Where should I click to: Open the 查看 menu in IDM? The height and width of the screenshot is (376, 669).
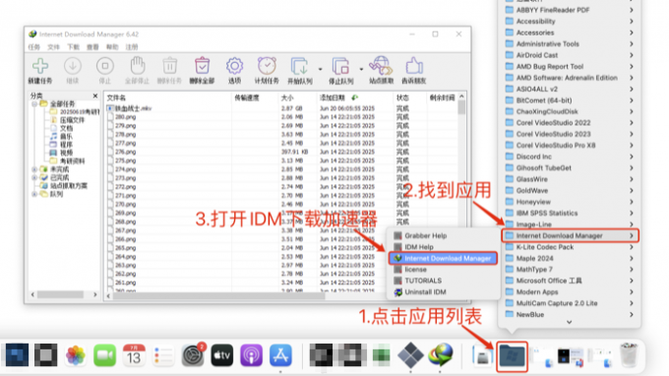coord(92,47)
